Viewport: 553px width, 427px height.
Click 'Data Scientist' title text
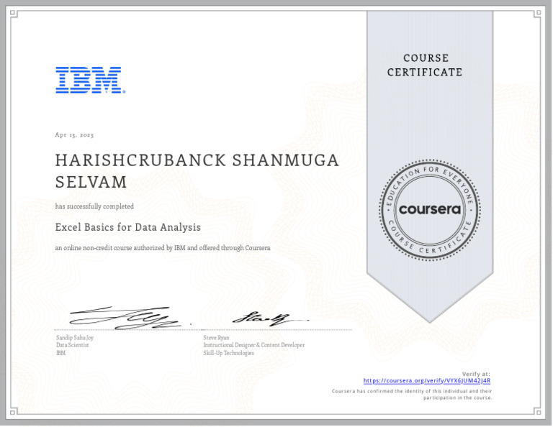[72, 345]
